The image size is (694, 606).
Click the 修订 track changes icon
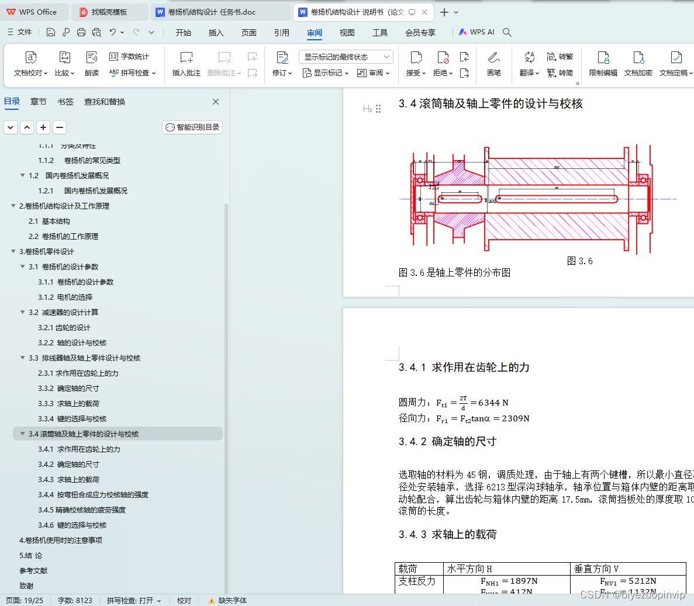coord(282,58)
